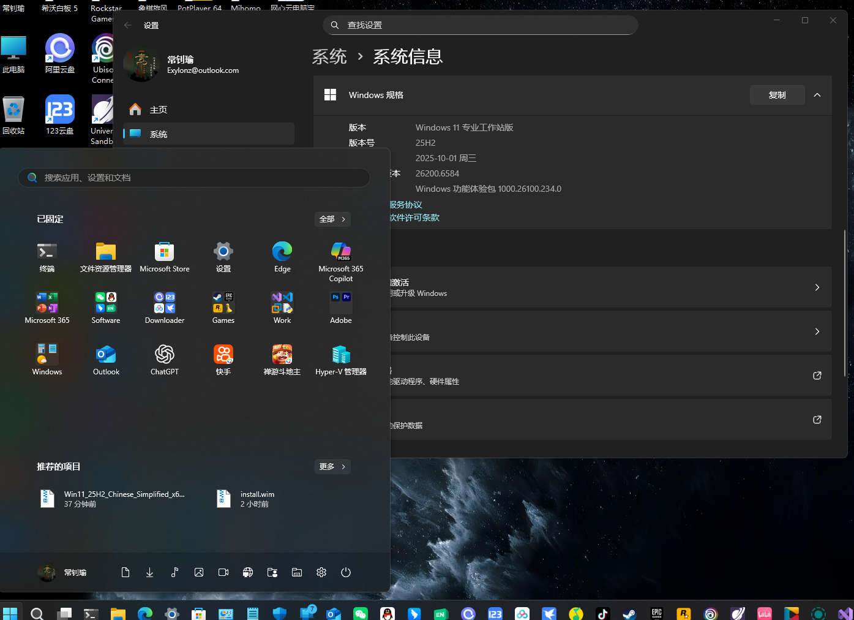Image resolution: width=854 pixels, height=620 pixels.
Task: Open the Downloader folder in Start menu
Action: pyautogui.click(x=165, y=308)
